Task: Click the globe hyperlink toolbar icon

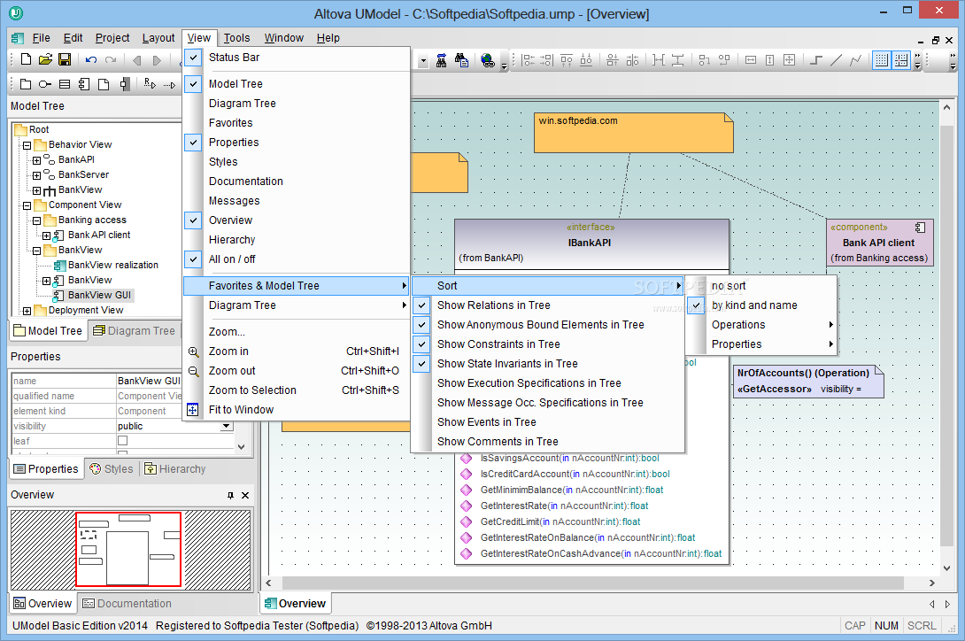Action: tap(488, 59)
